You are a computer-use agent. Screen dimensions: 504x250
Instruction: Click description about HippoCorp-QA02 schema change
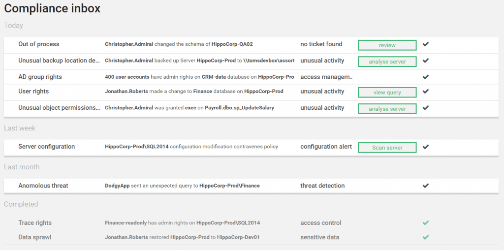(x=179, y=44)
